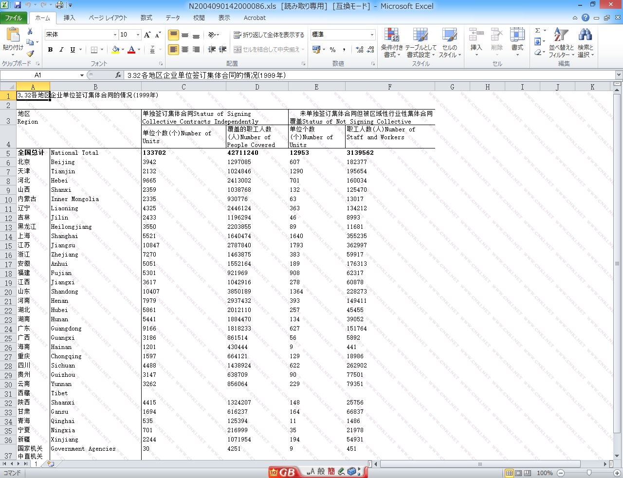The height and width of the screenshot is (478, 623).
Task: Open number format 標準 dropdown
Action: point(372,35)
